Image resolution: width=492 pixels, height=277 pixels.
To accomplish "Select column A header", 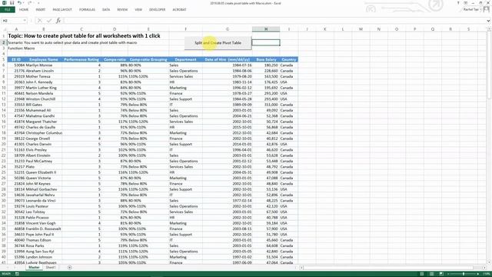I will 16,29.
